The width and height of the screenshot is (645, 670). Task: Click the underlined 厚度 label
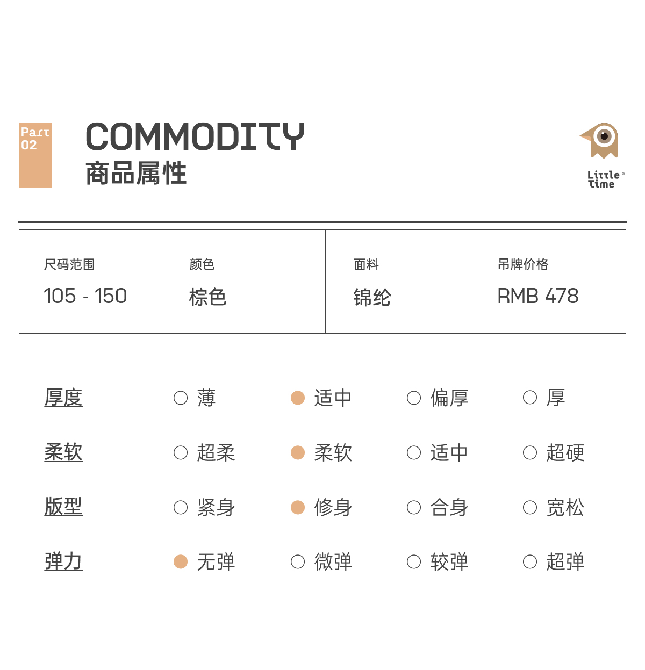click(x=63, y=398)
